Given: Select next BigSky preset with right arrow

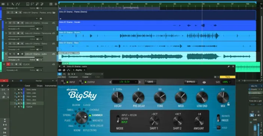Looking at the screenshot, I should click(x=140, y=82).
